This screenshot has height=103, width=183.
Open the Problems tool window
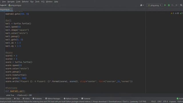click(37, 99)
